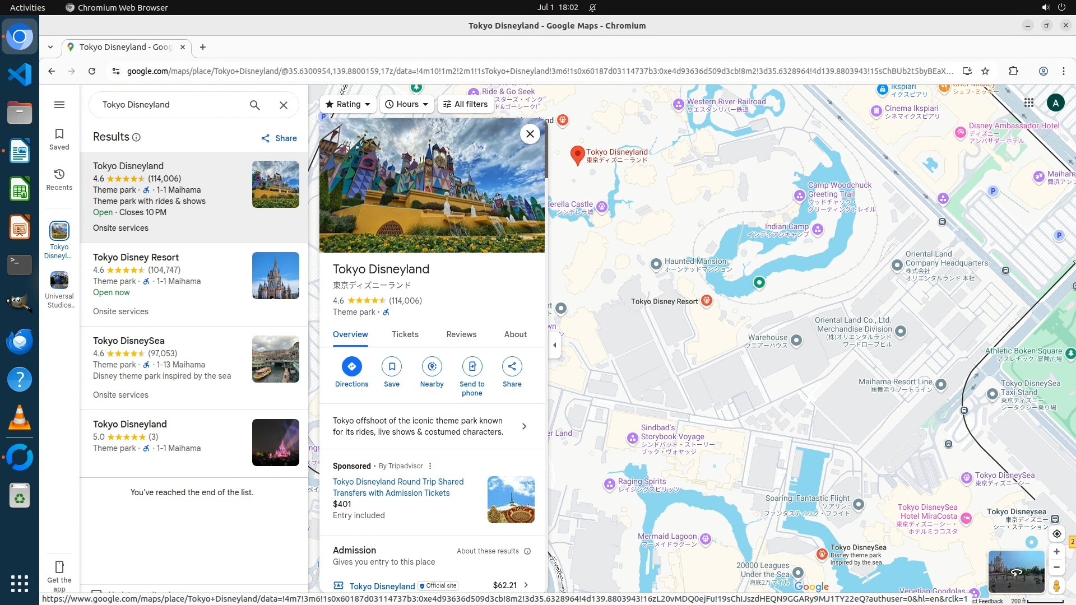Viewport: 1076px width, 605px height.
Task: Toggle the map layers thumbnail
Action: [x=1016, y=571]
